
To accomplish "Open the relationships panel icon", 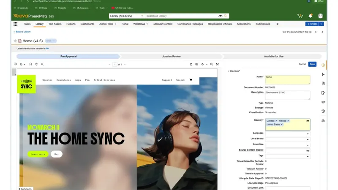I will (323, 74).
